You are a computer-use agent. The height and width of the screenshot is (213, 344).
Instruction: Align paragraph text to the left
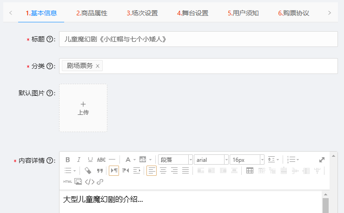152,171
